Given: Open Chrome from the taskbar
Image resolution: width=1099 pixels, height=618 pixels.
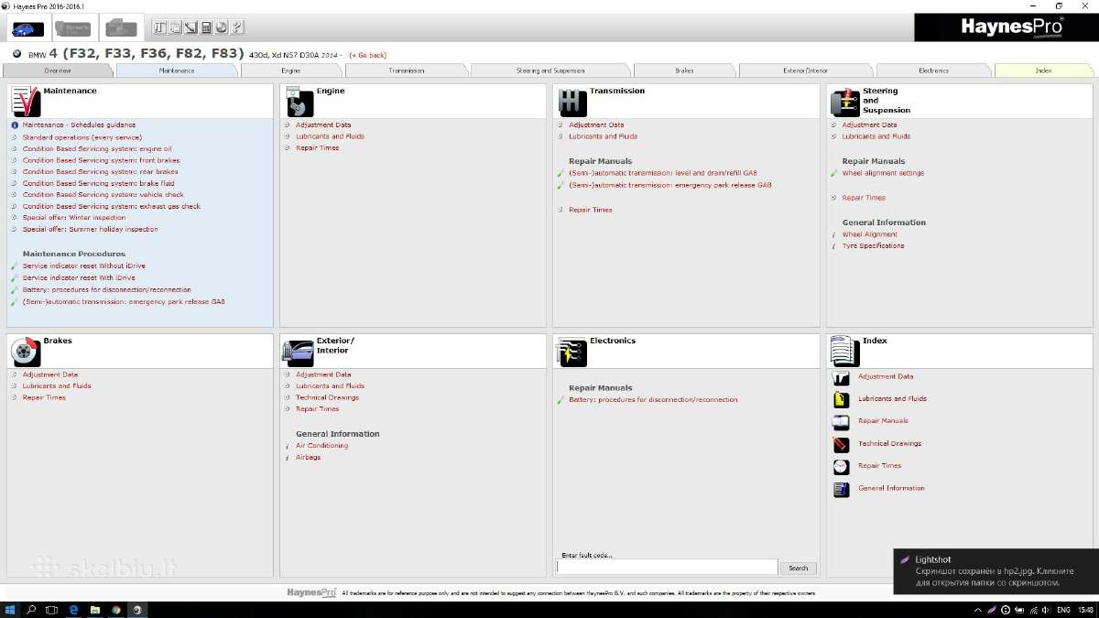Looking at the screenshot, I should 116,609.
